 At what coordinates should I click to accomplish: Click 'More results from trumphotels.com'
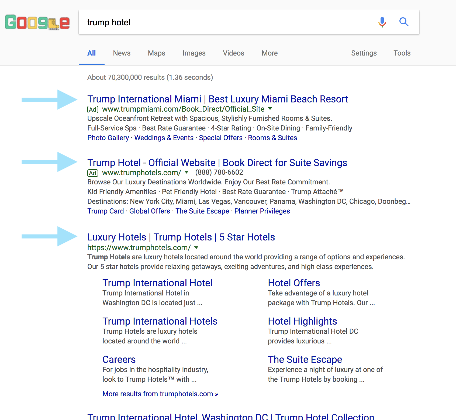[160, 394]
